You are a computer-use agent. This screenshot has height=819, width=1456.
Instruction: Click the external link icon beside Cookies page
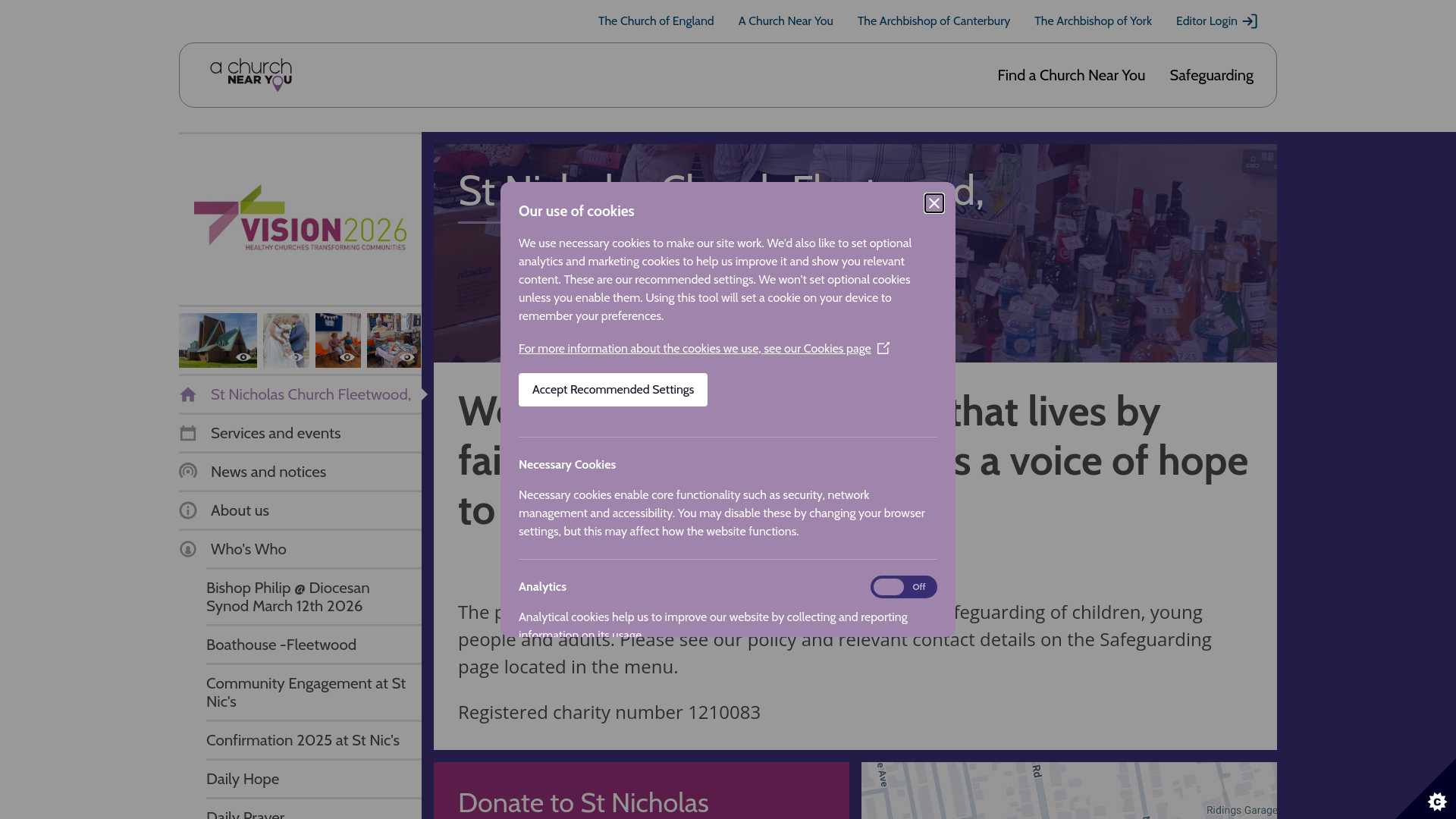pos(883,348)
